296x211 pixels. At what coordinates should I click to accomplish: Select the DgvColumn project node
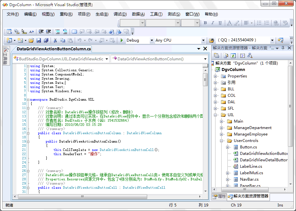coord(233,70)
